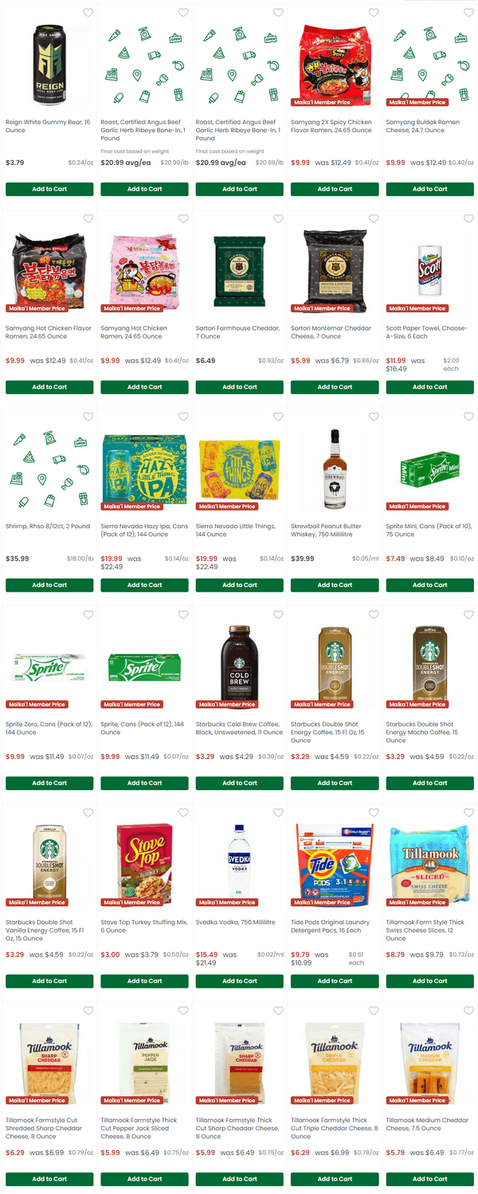Toggle favorite heart on Tide Pods
The width and height of the screenshot is (478, 1194).
click(x=374, y=812)
